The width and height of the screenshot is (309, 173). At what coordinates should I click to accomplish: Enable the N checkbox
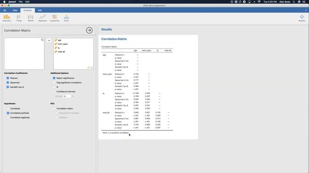(x=54, y=87)
